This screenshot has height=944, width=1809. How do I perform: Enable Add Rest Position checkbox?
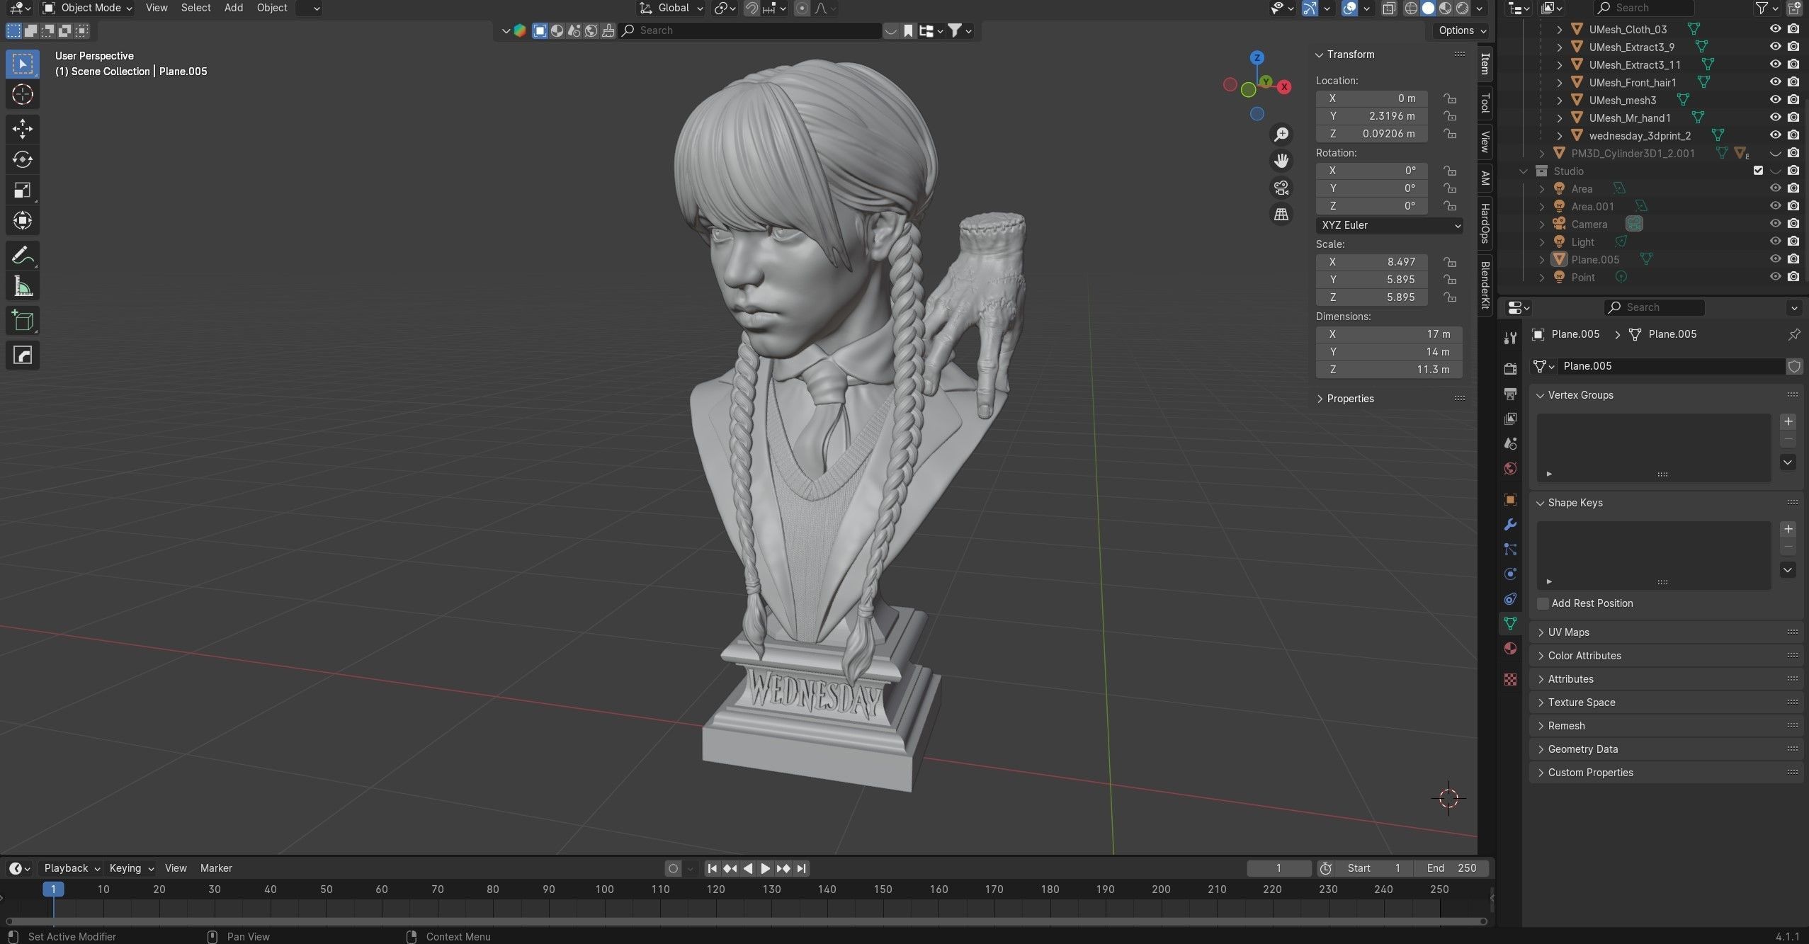(1543, 603)
